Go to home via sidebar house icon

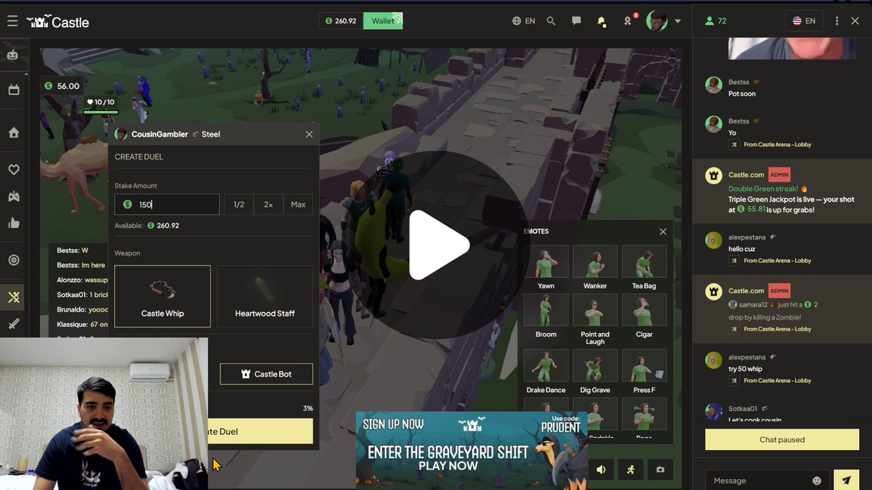(13, 133)
